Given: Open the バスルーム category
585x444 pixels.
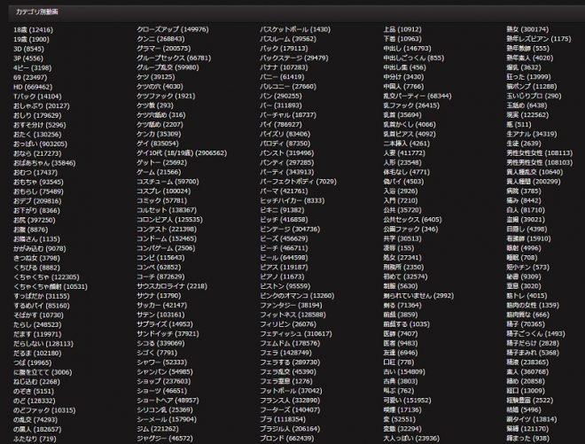Looking at the screenshot, I should (x=275, y=39).
